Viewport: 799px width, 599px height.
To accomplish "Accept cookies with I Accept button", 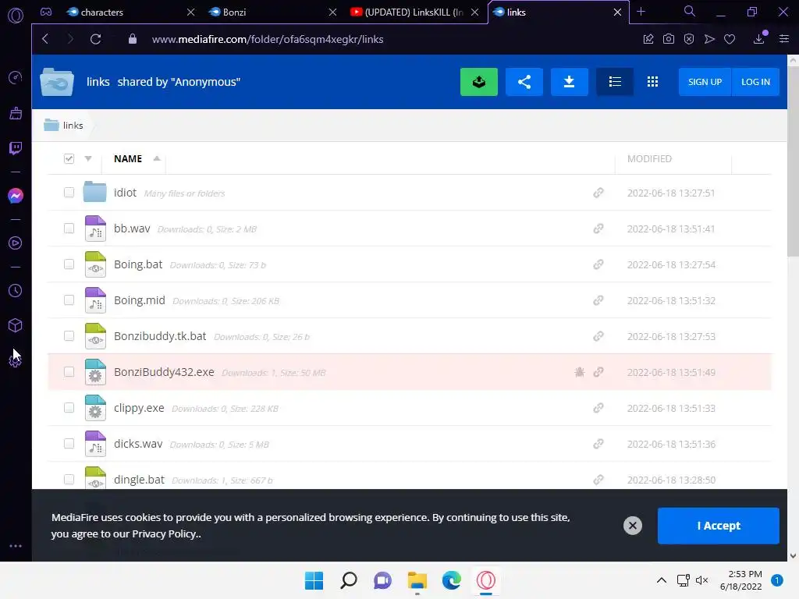I will click(718, 526).
